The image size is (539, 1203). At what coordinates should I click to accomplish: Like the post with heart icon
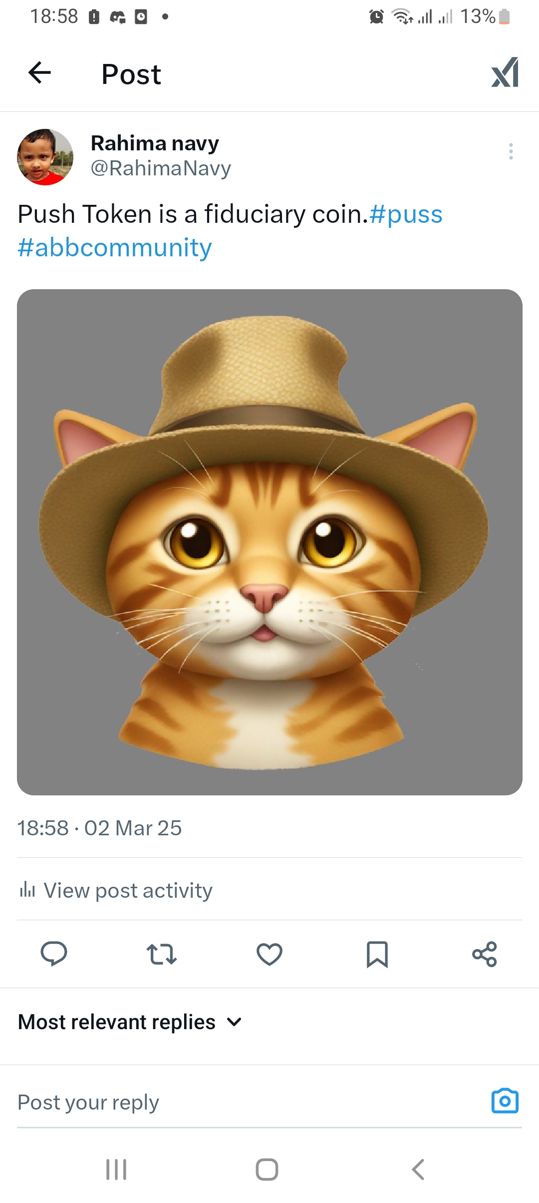point(269,954)
